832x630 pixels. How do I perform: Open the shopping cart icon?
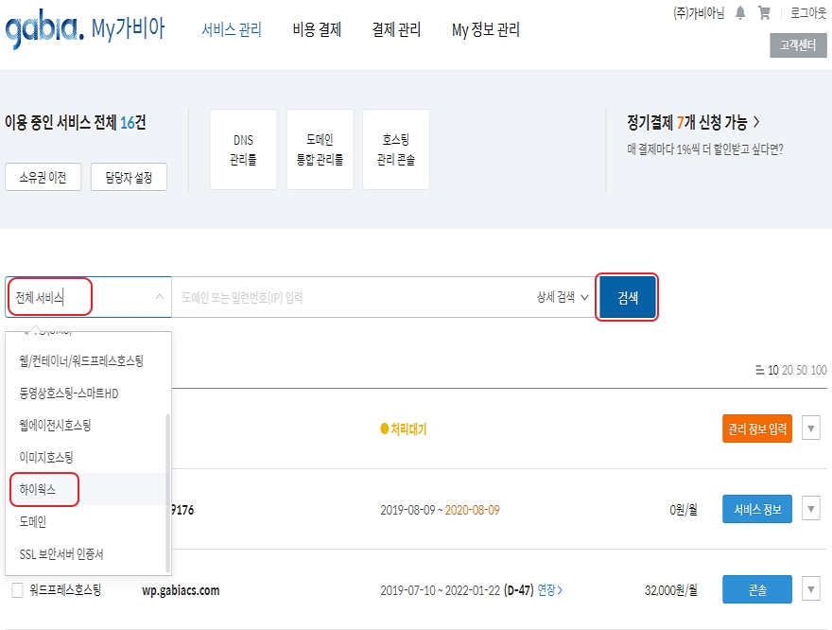point(764,13)
